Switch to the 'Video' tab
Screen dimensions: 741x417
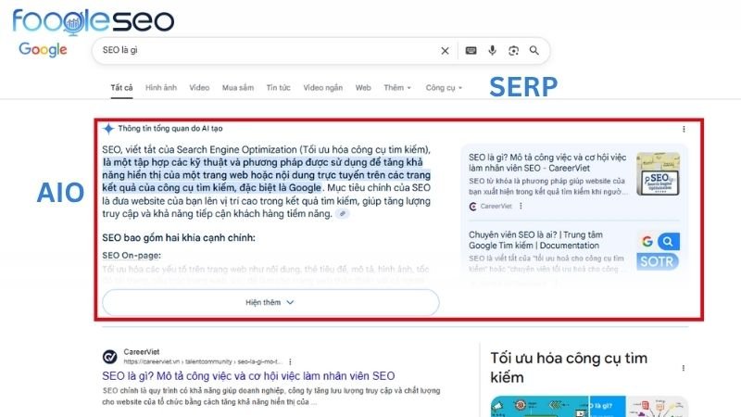pos(199,88)
